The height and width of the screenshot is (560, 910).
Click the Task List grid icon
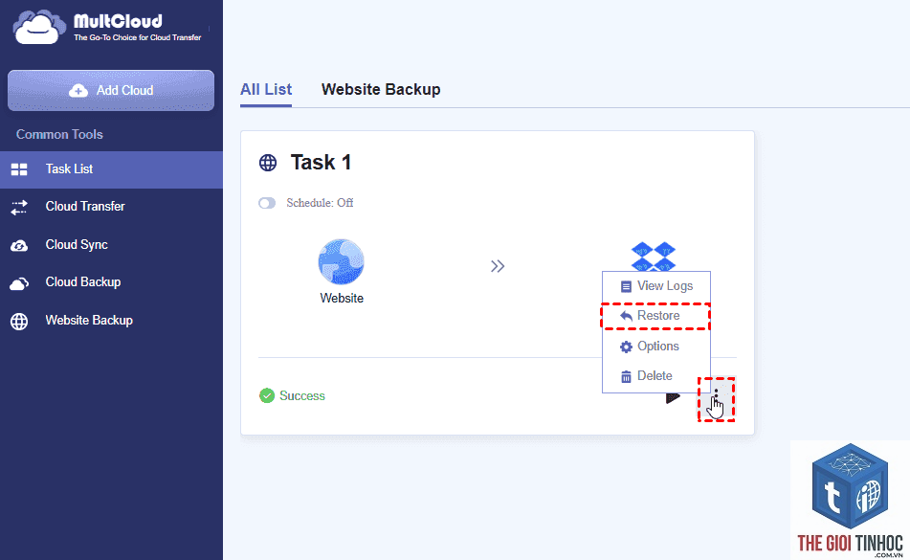click(x=19, y=169)
